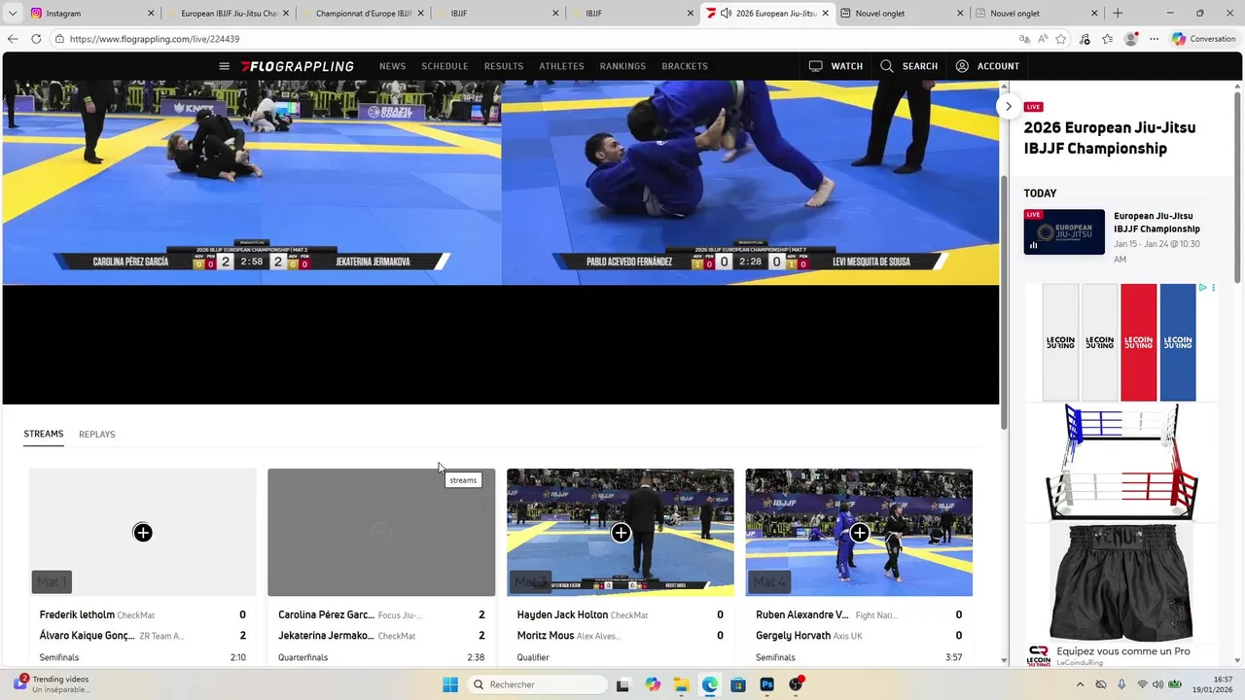Open the FloGrappling hamburger menu
The width and height of the screenshot is (1245, 700).
coord(224,66)
